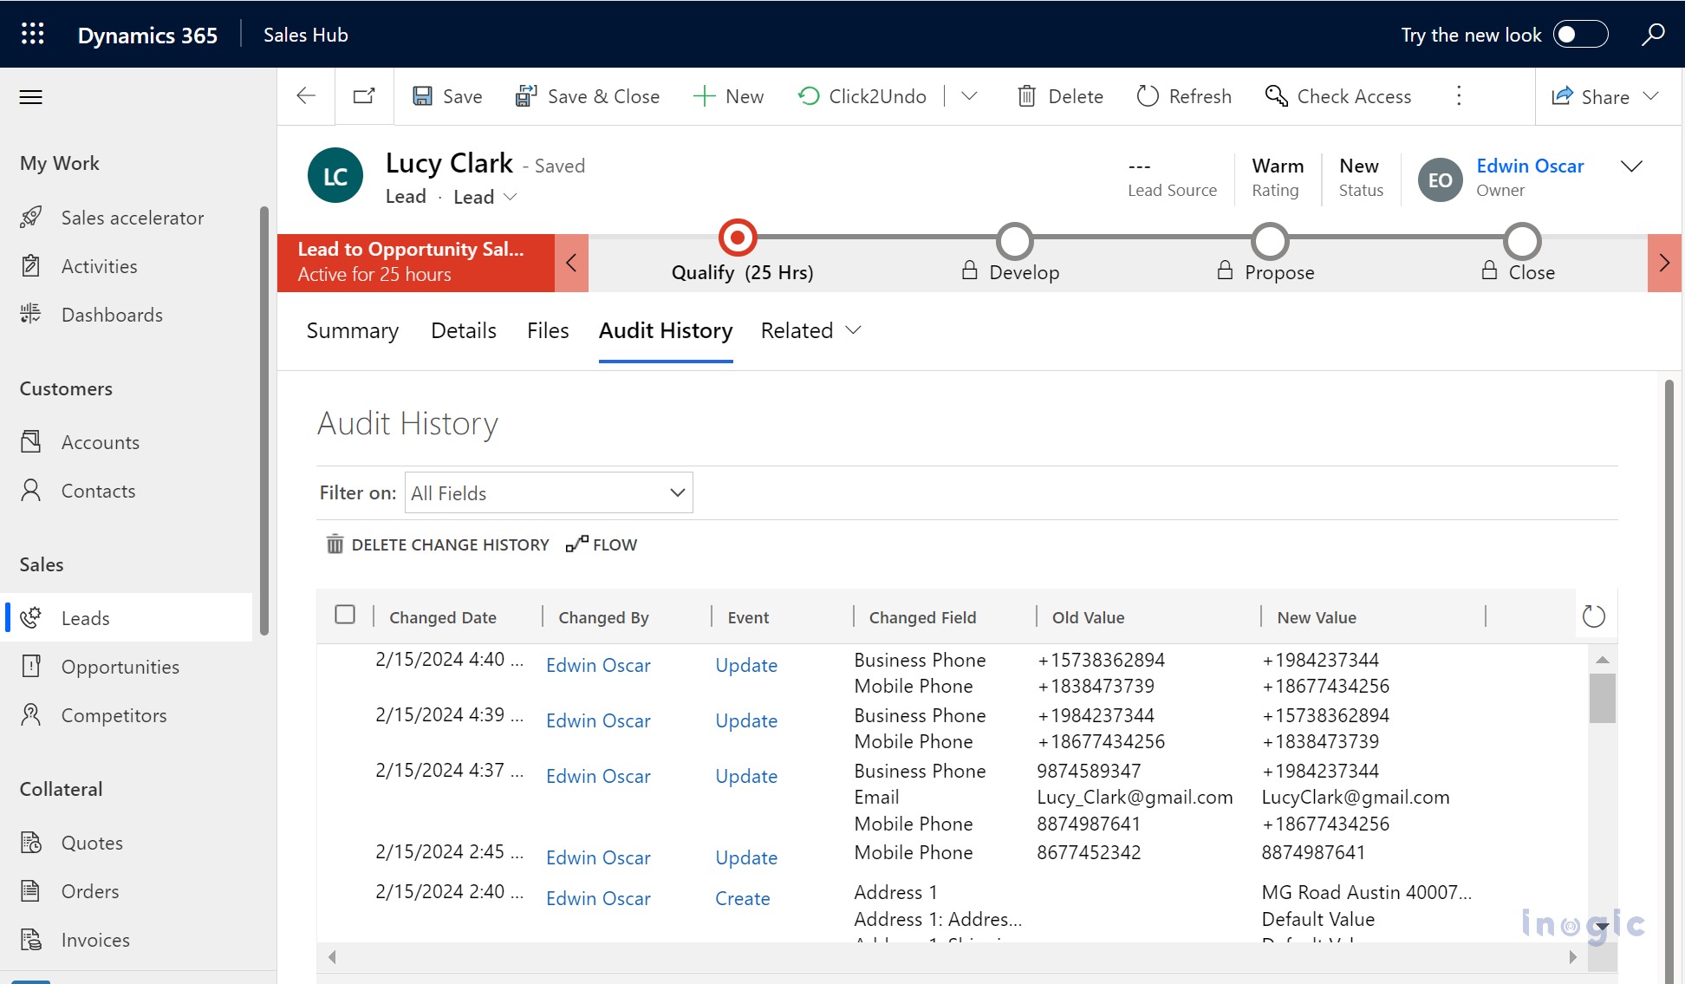
Task: Toggle the 'Try the new look' switch
Action: [1581, 34]
